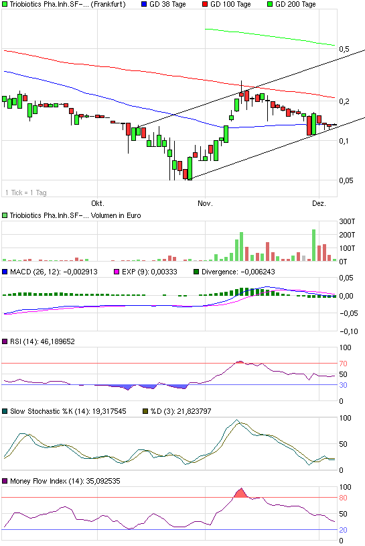Viewport: 365px width, 546px height.
Task: Click the RSI (14): 46,189652 readout
Action: (42, 341)
